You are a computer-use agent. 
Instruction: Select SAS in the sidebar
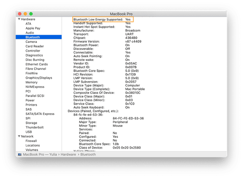pos(29,109)
